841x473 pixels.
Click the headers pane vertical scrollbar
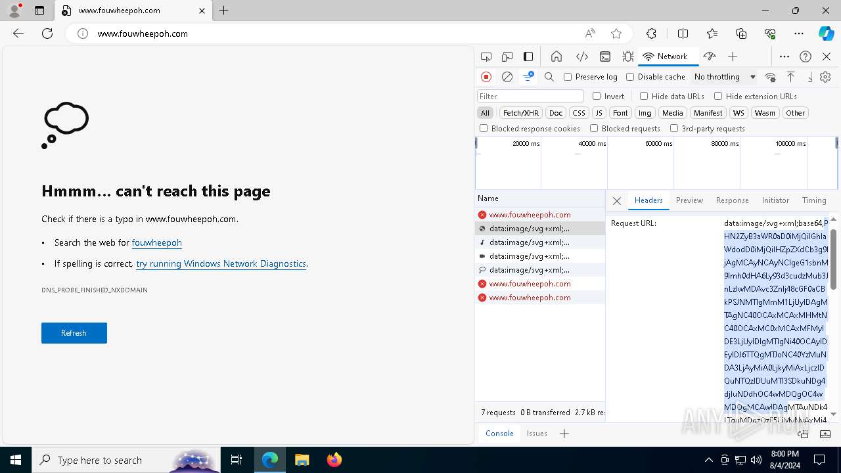tap(834, 259)
